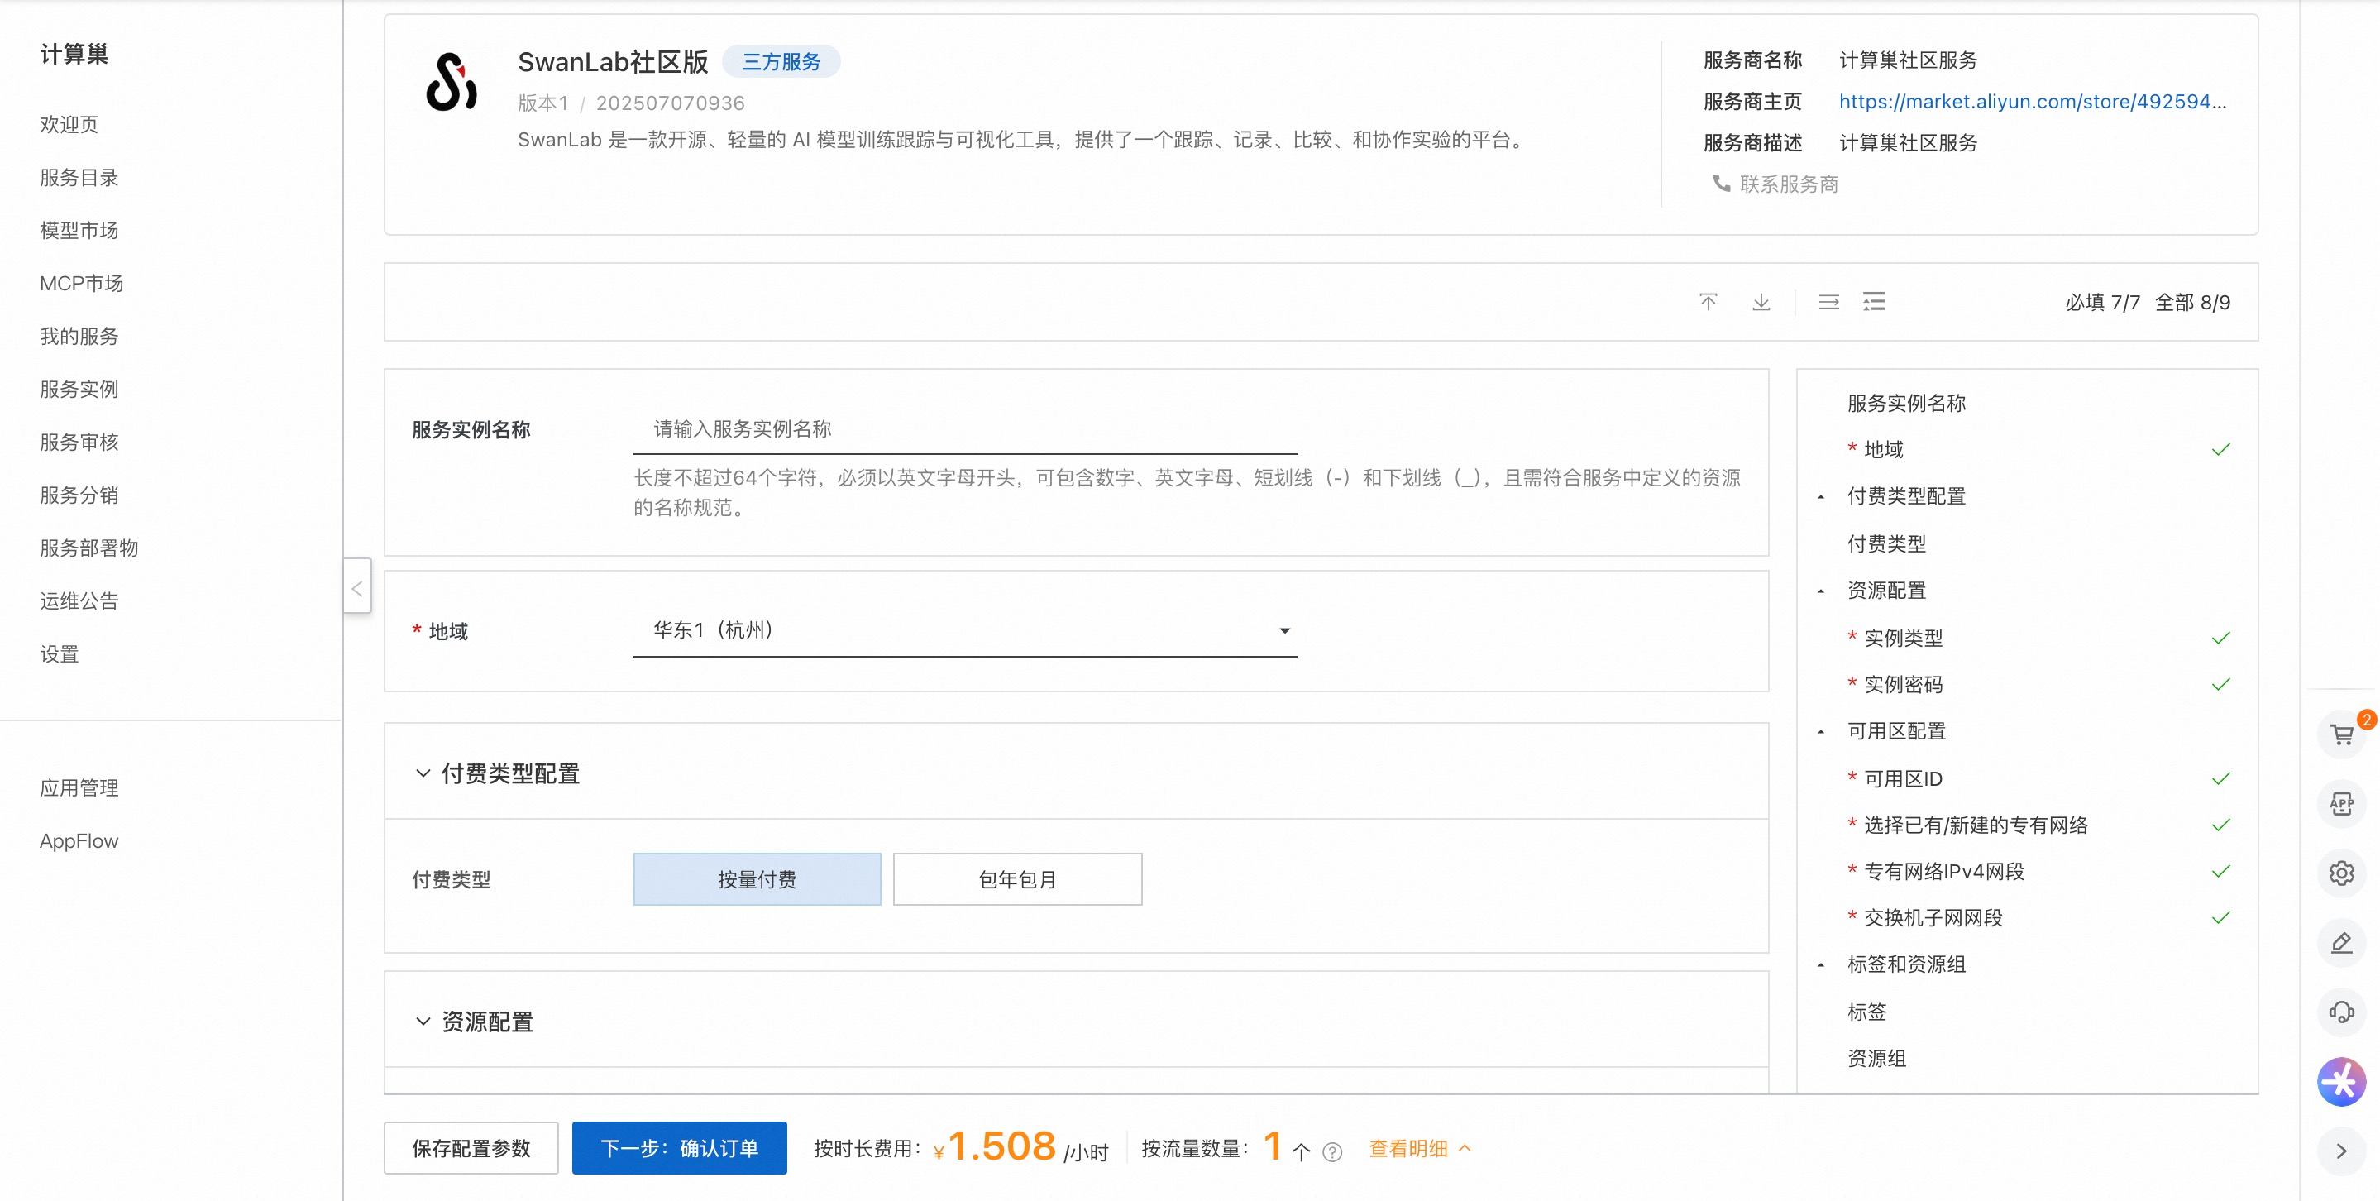This screenshot has width=2380, height=1201.
Task: Open the customer support headset icon
Action: [x=2342, y=1012]
